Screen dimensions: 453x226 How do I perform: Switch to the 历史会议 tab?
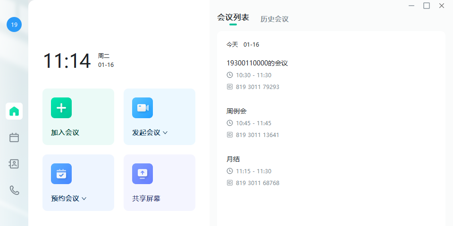click(275, 19)
